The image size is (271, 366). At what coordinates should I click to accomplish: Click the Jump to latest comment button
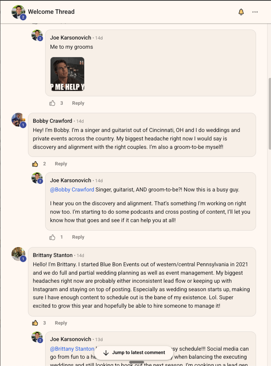[134, 353]
